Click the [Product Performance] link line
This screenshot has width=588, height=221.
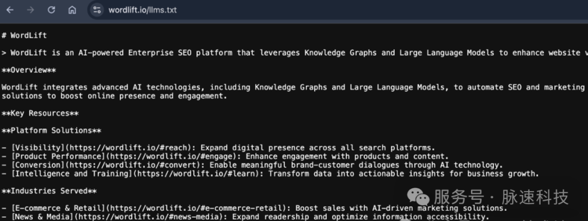point(225,156)
